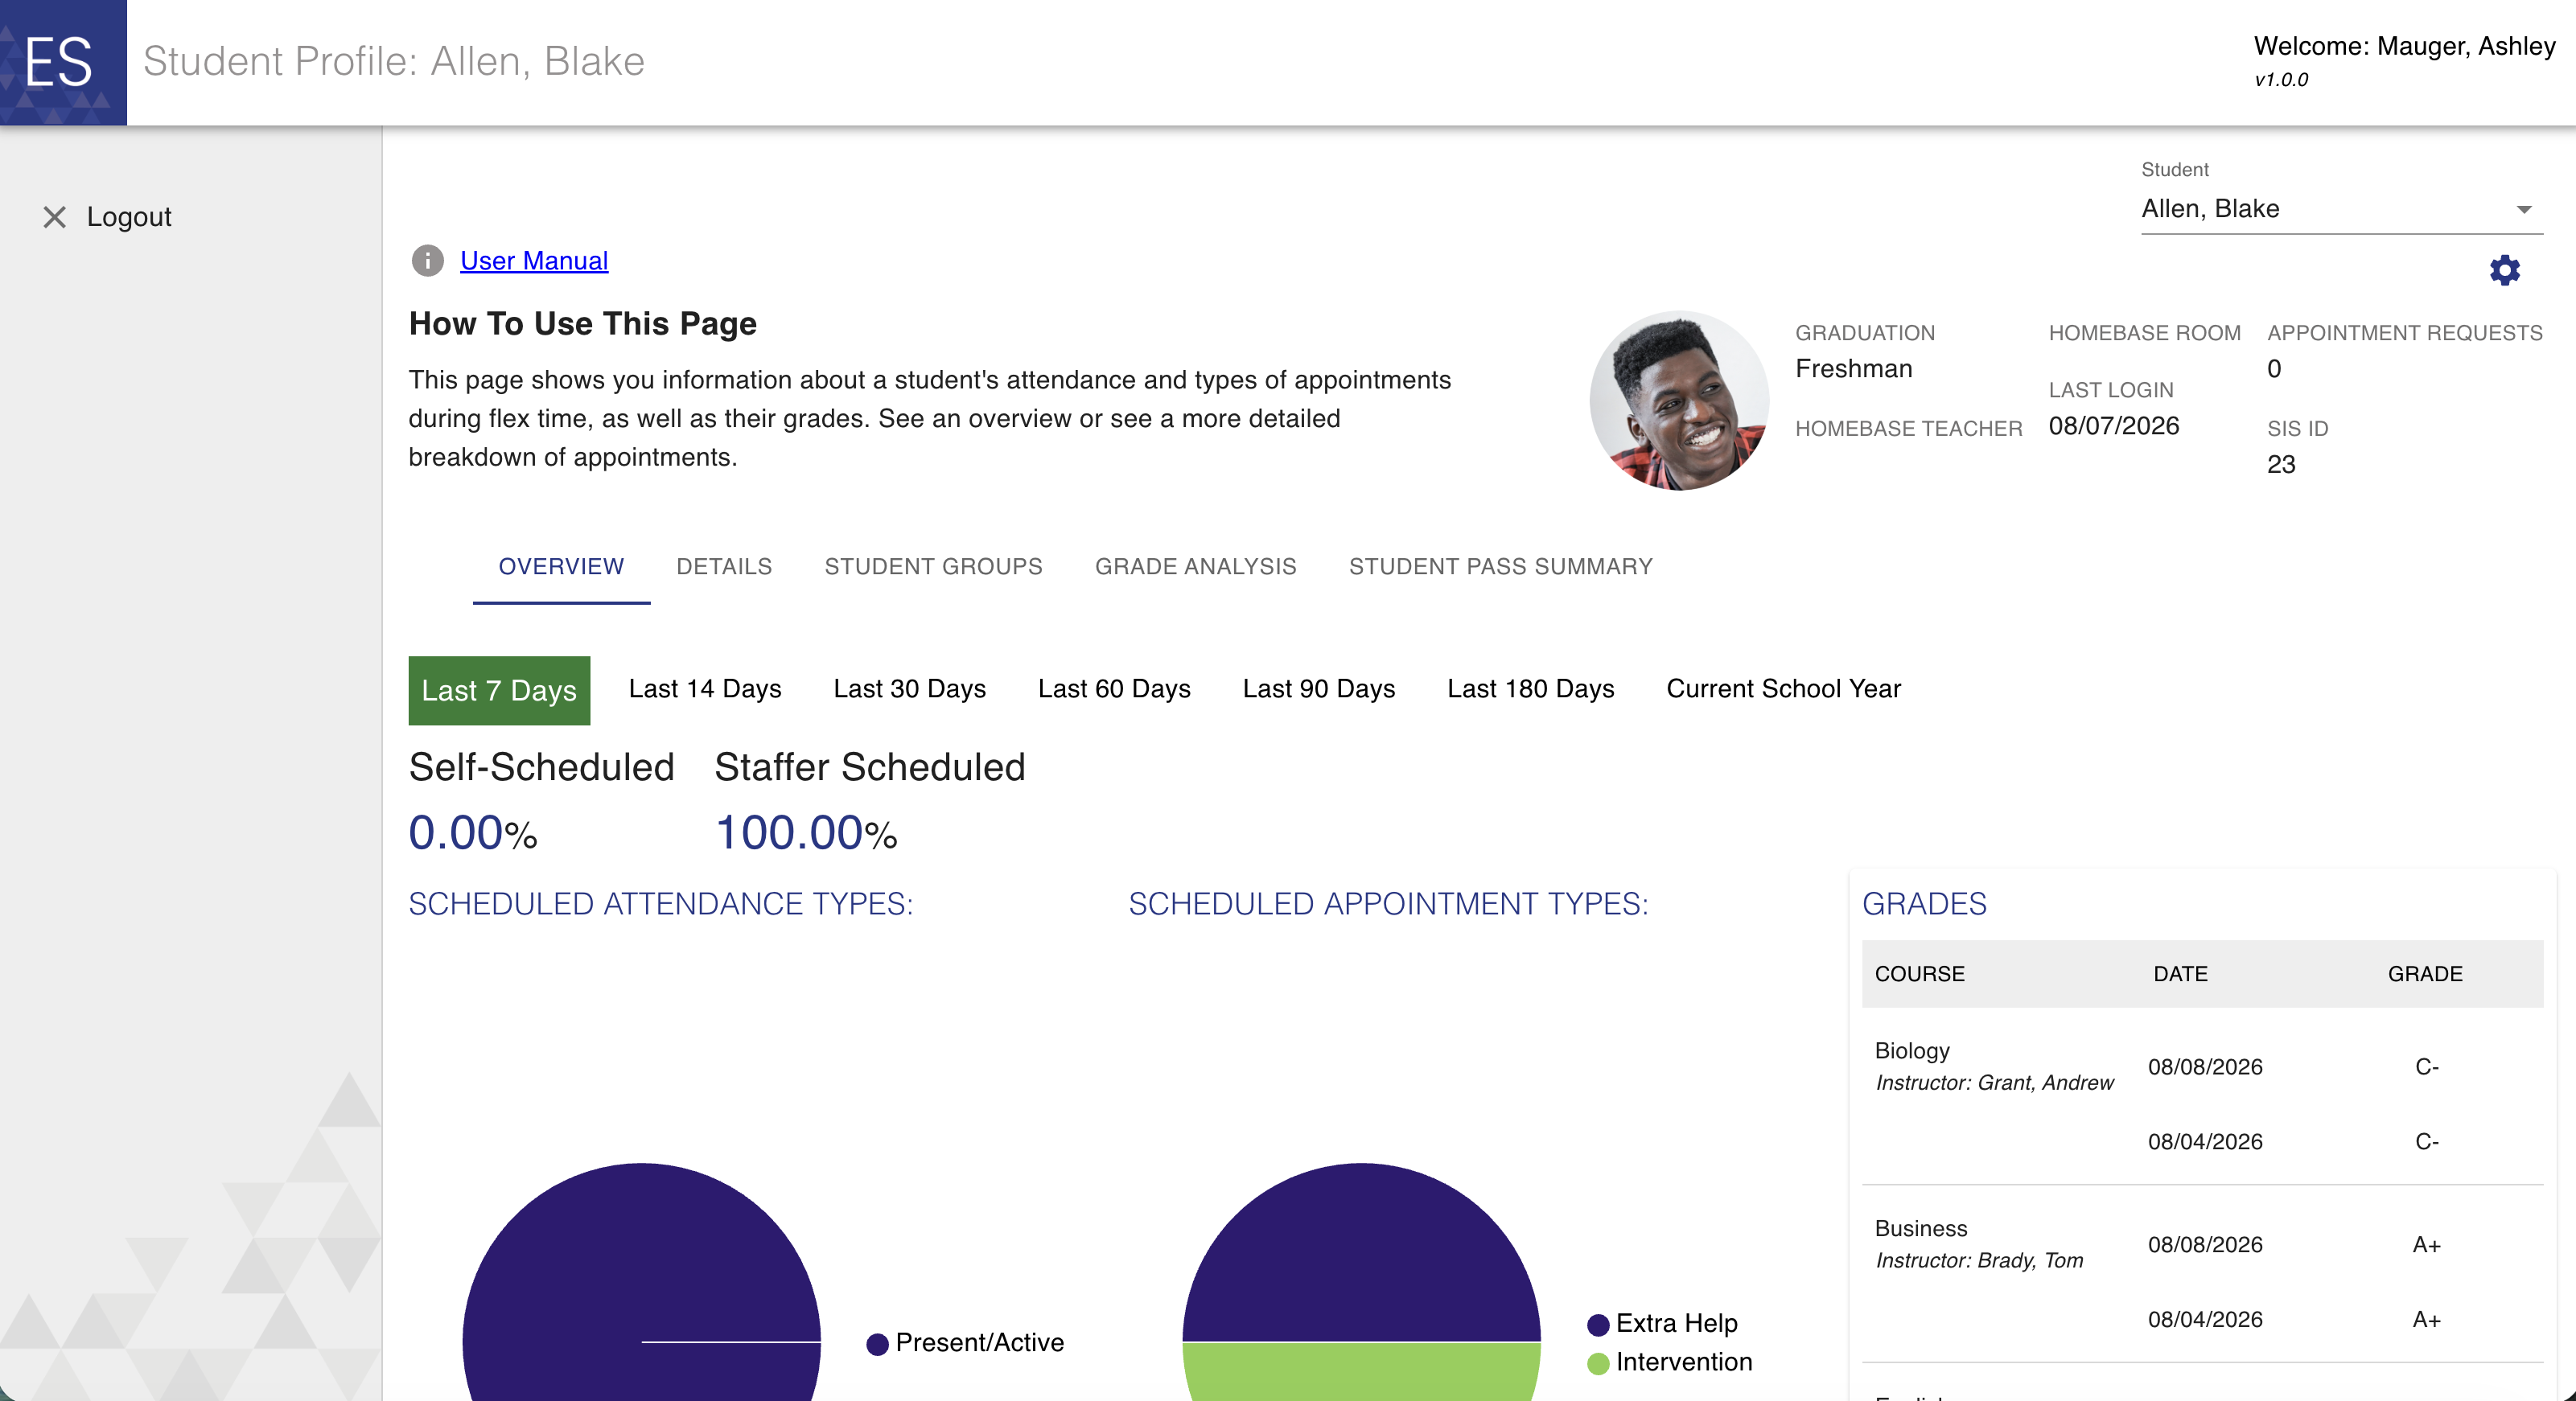Select the Last 60 Days range
This screenshot has height=1401, width=2576.
pyautogui.click(x=1114, y=689)
